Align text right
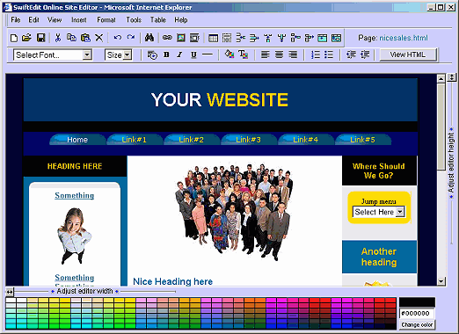 [x=293, y=54]
